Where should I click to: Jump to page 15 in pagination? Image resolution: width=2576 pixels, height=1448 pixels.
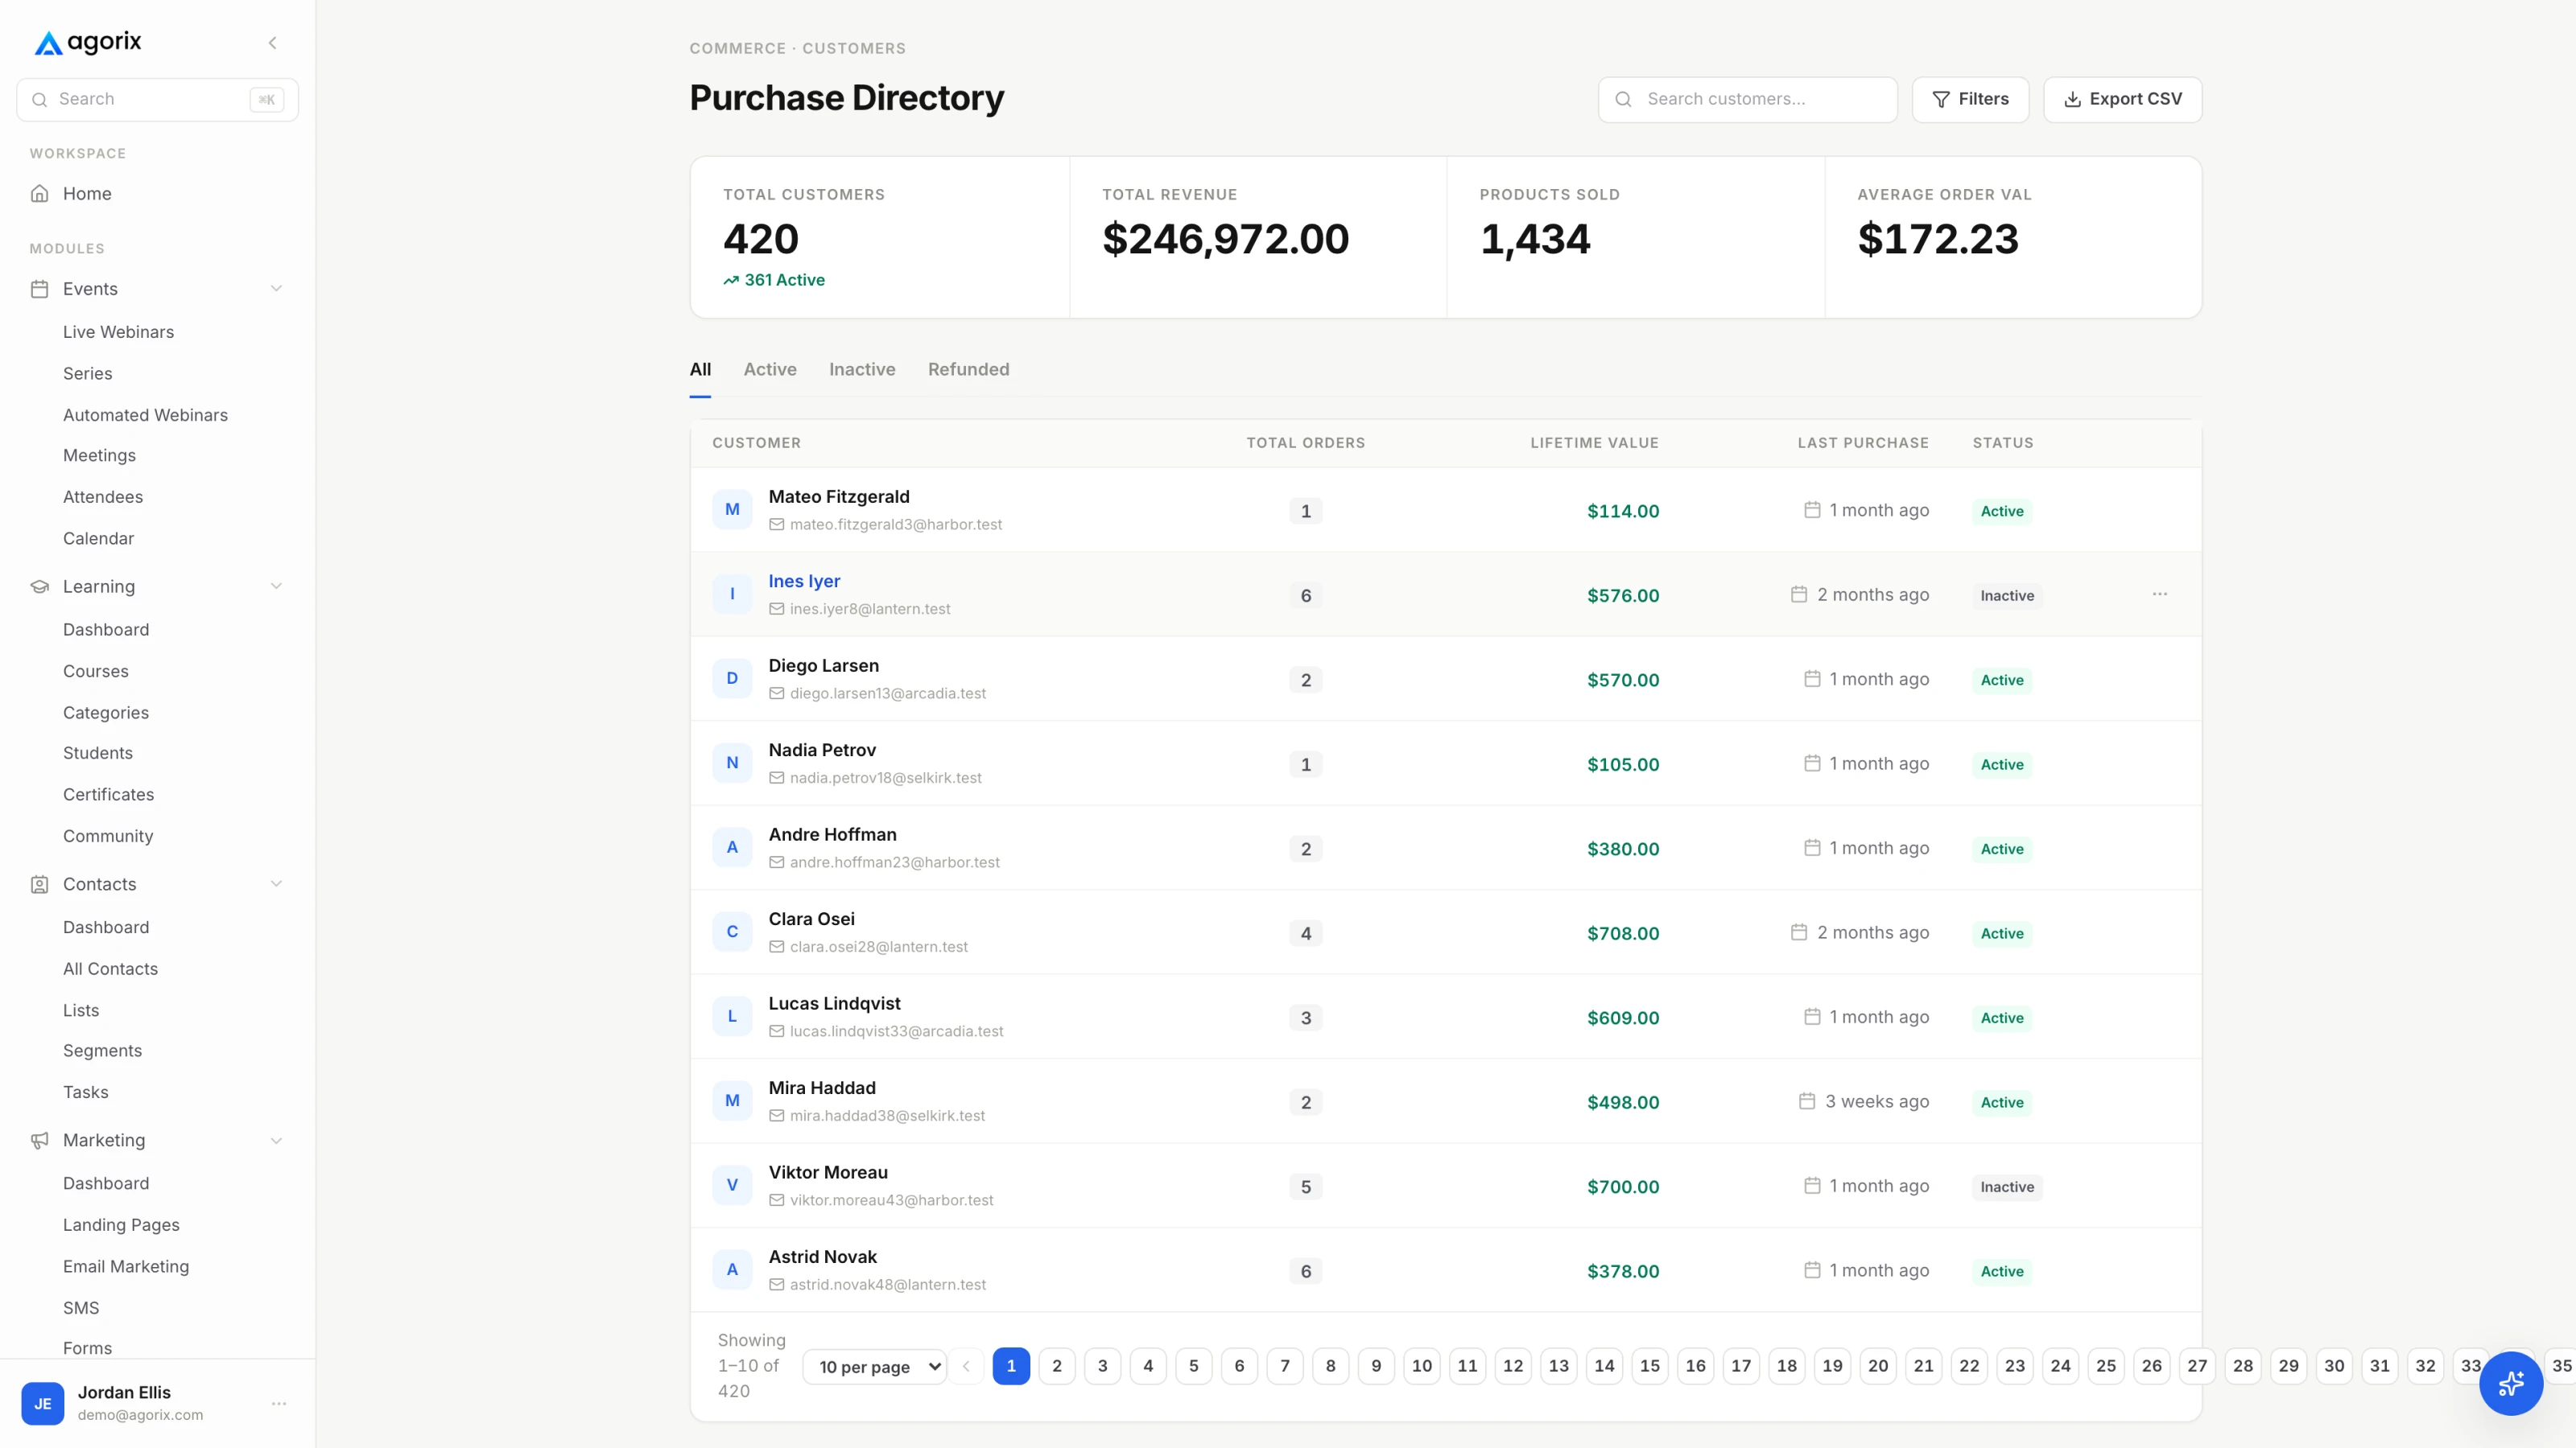coord(1650,1366)
